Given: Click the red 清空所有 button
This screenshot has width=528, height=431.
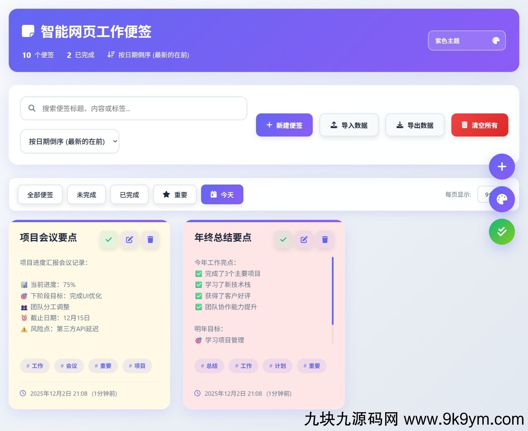Looking at the screenshot, I should coord(480,125).
